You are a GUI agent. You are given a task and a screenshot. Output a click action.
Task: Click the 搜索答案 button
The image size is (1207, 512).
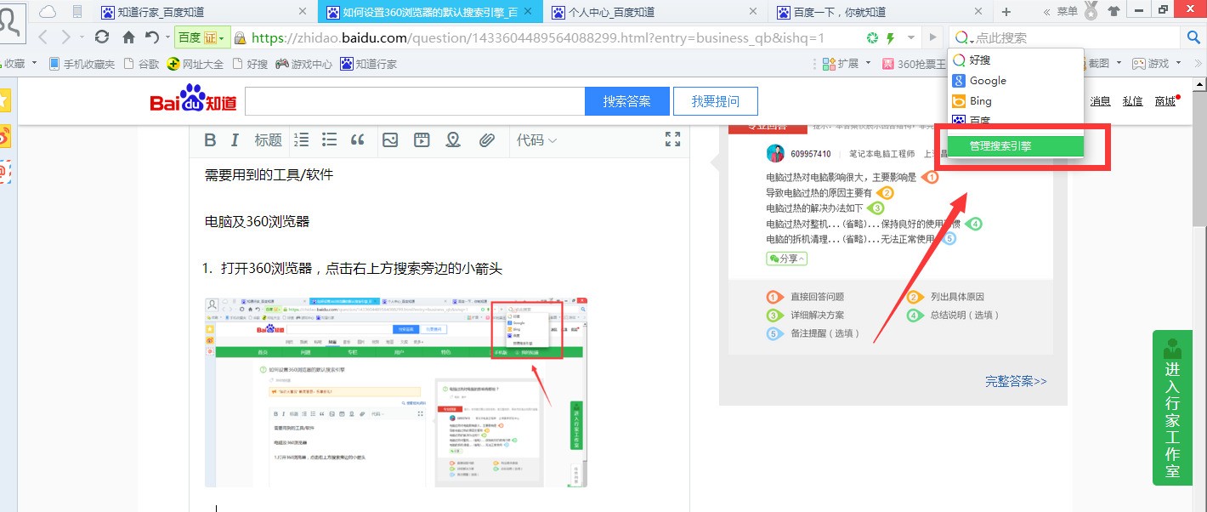[627, 101]
